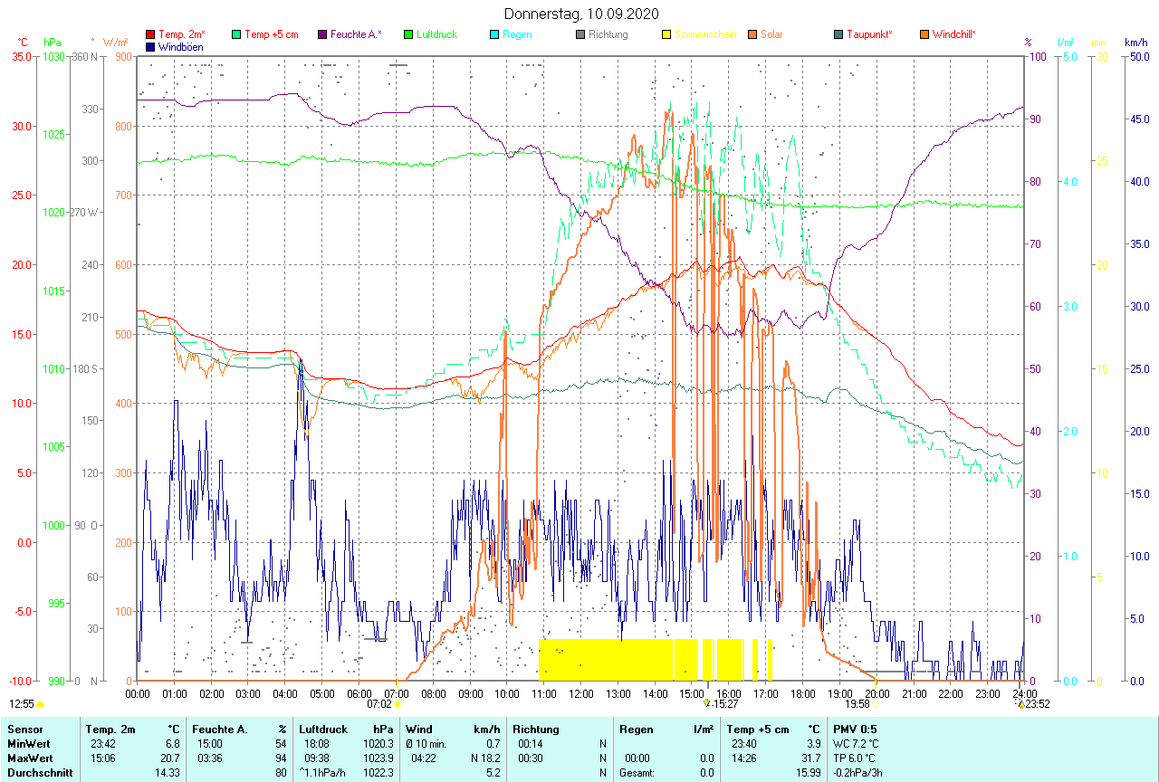Click the average temperature value '14.33'
The height and width of the screenshot is (782, 1159).
point(167,773)
